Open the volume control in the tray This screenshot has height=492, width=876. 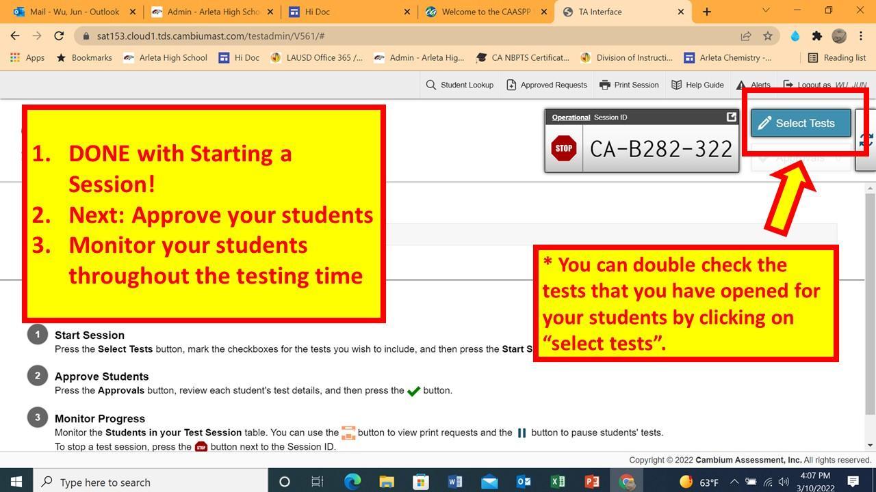782,482
